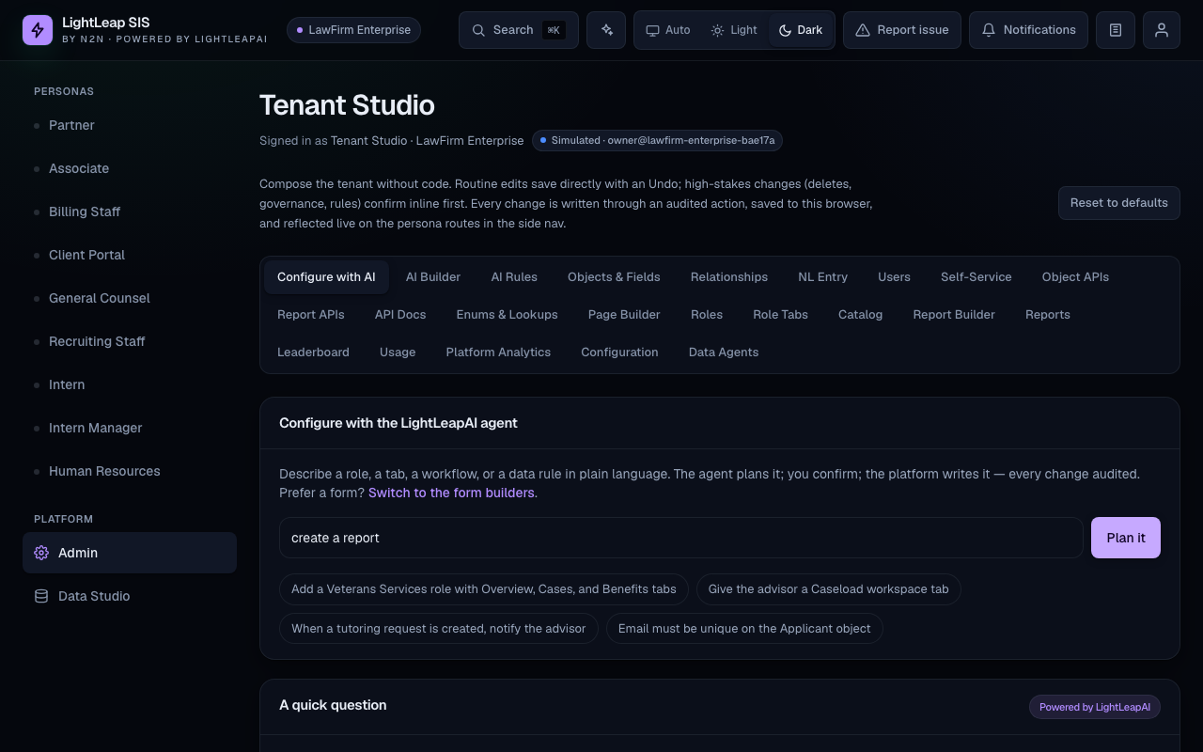Click the Data Studio database icon
This screenshot has height=752, width=1203.
point(41,596)
